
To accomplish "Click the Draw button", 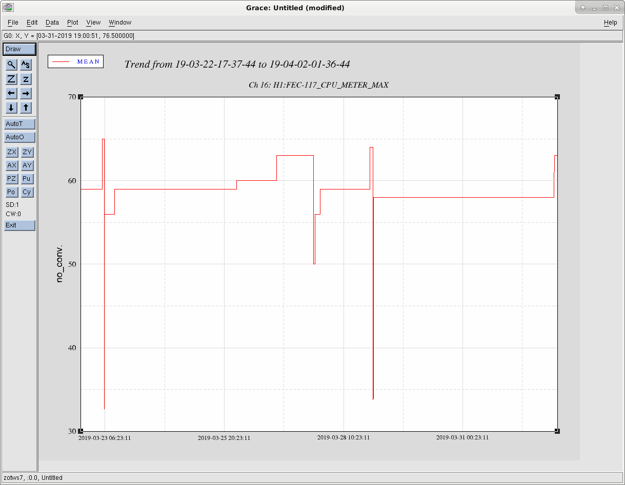I will (19, 49).
